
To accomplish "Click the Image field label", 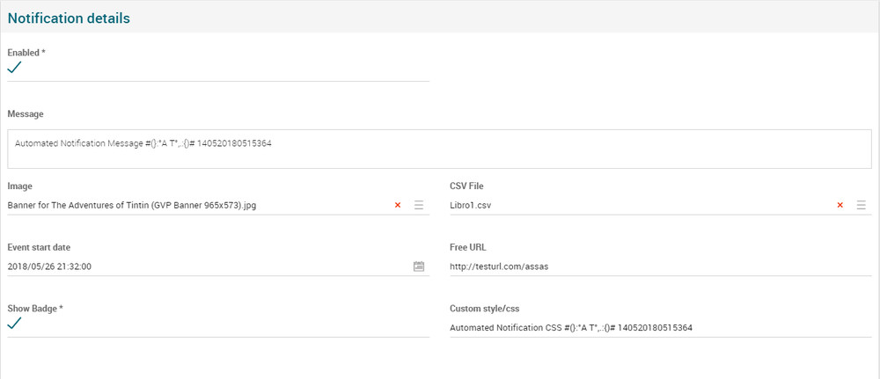I will click(20, 186).
